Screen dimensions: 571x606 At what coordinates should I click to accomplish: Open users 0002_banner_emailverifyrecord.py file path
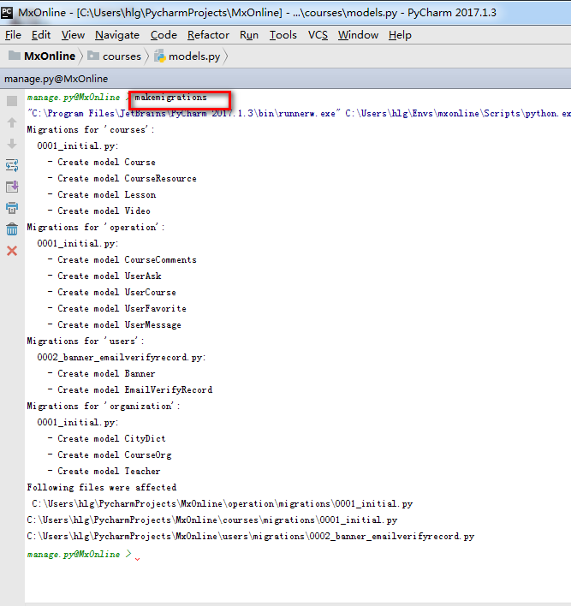251,537
